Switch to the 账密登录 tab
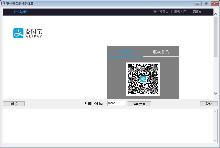 coord(161,52)
